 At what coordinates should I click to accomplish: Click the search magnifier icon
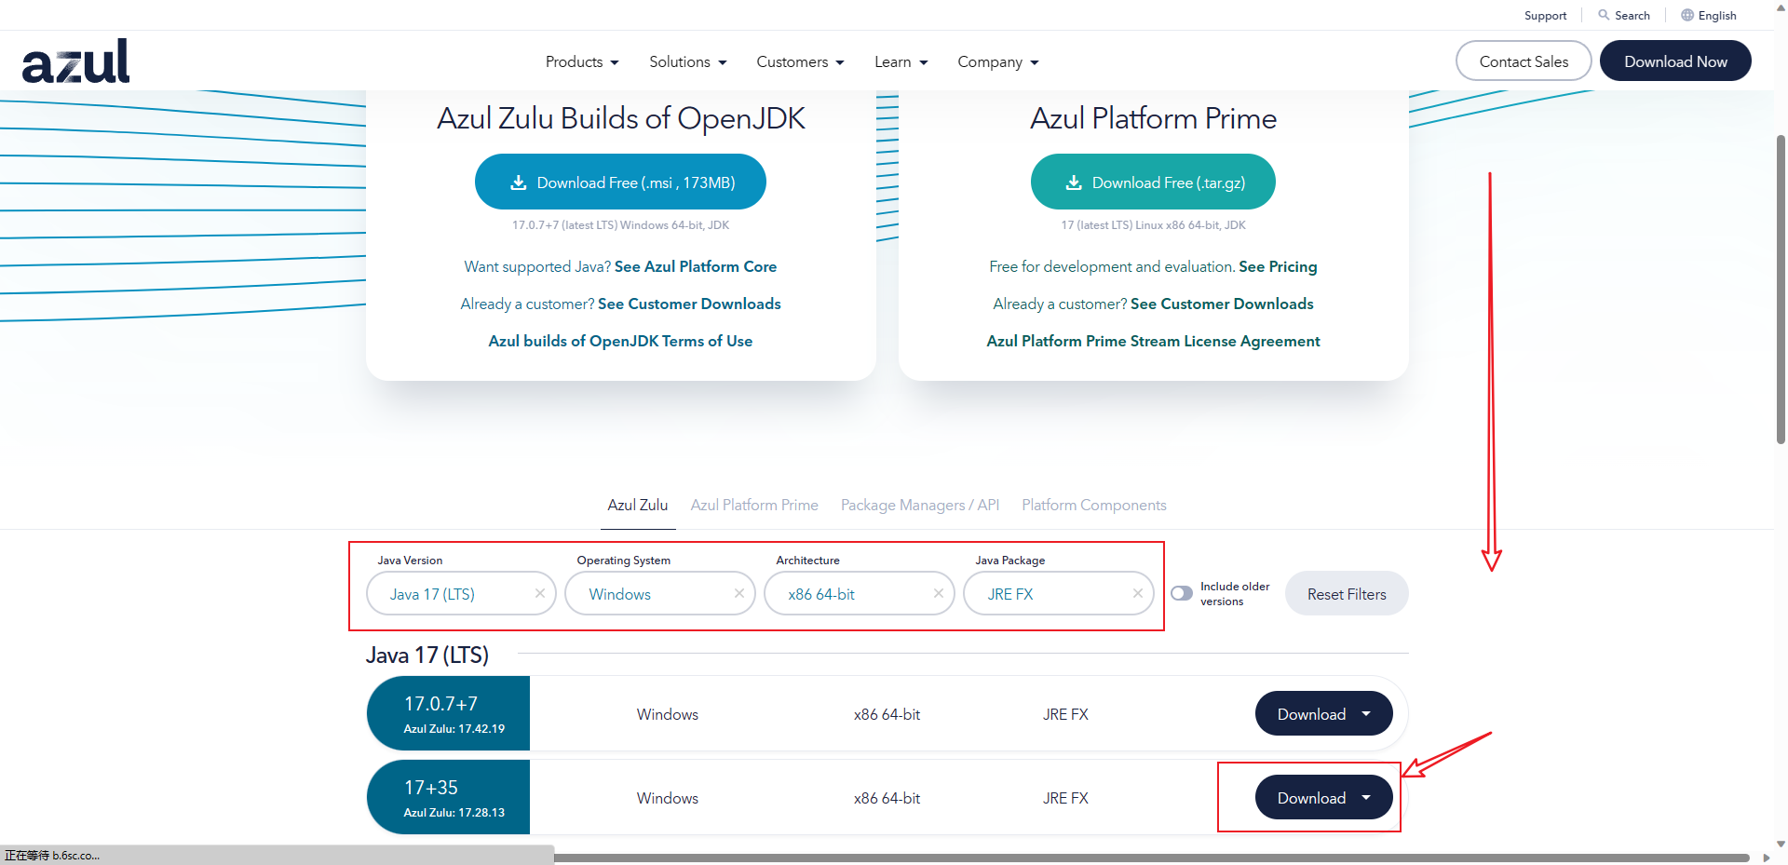(1604, 15)
